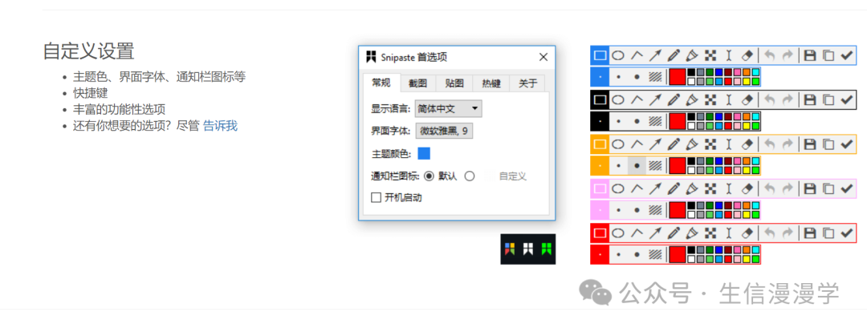Select the Polyline tool in the black-themed toolbar
Image resolution: width=867 pixels, height=328 pixels.
(x=637, y=100)
